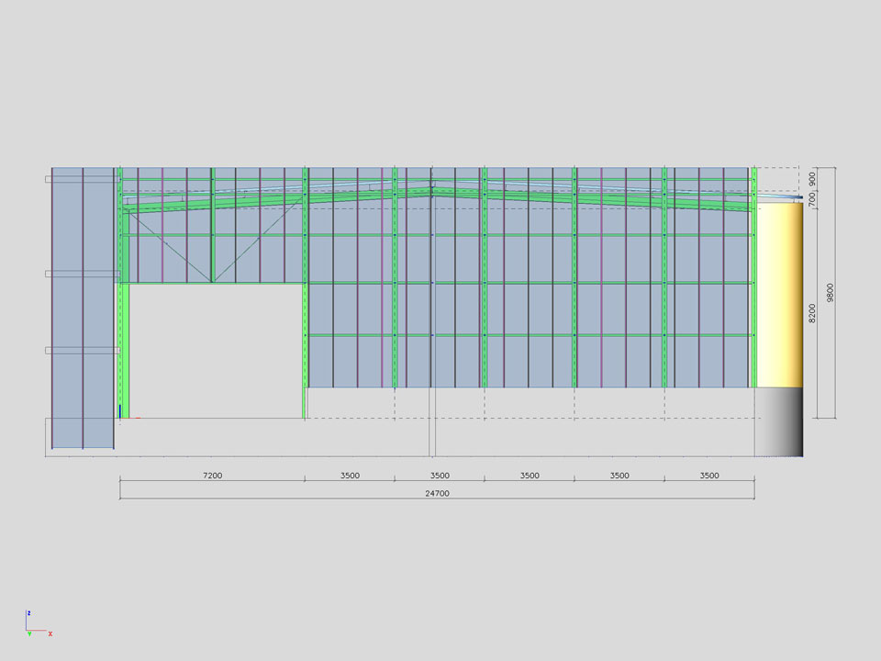881x661 pixels.
Task: Click the rightmost 3500 bay dimension
Action: 709,476
